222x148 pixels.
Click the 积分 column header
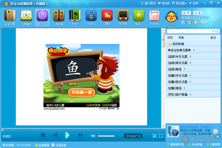pyautogui.click(x=213, y=38)
